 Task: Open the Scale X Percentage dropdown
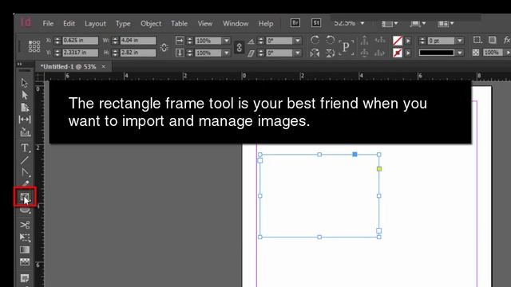click(226, 41)
